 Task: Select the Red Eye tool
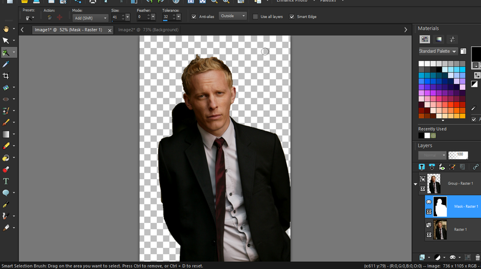click(x=6, y=99)
